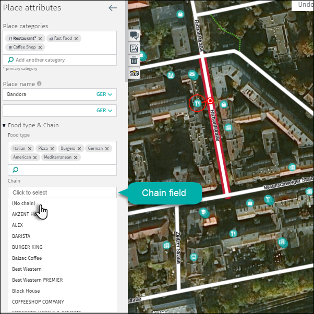Click the cocktail bar marker on Braunschweiger Straße
The height and width of the screenshot is (314, 314).
[268, 199]
